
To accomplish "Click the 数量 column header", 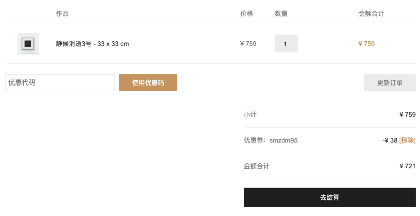I will (x=281, y=13).
